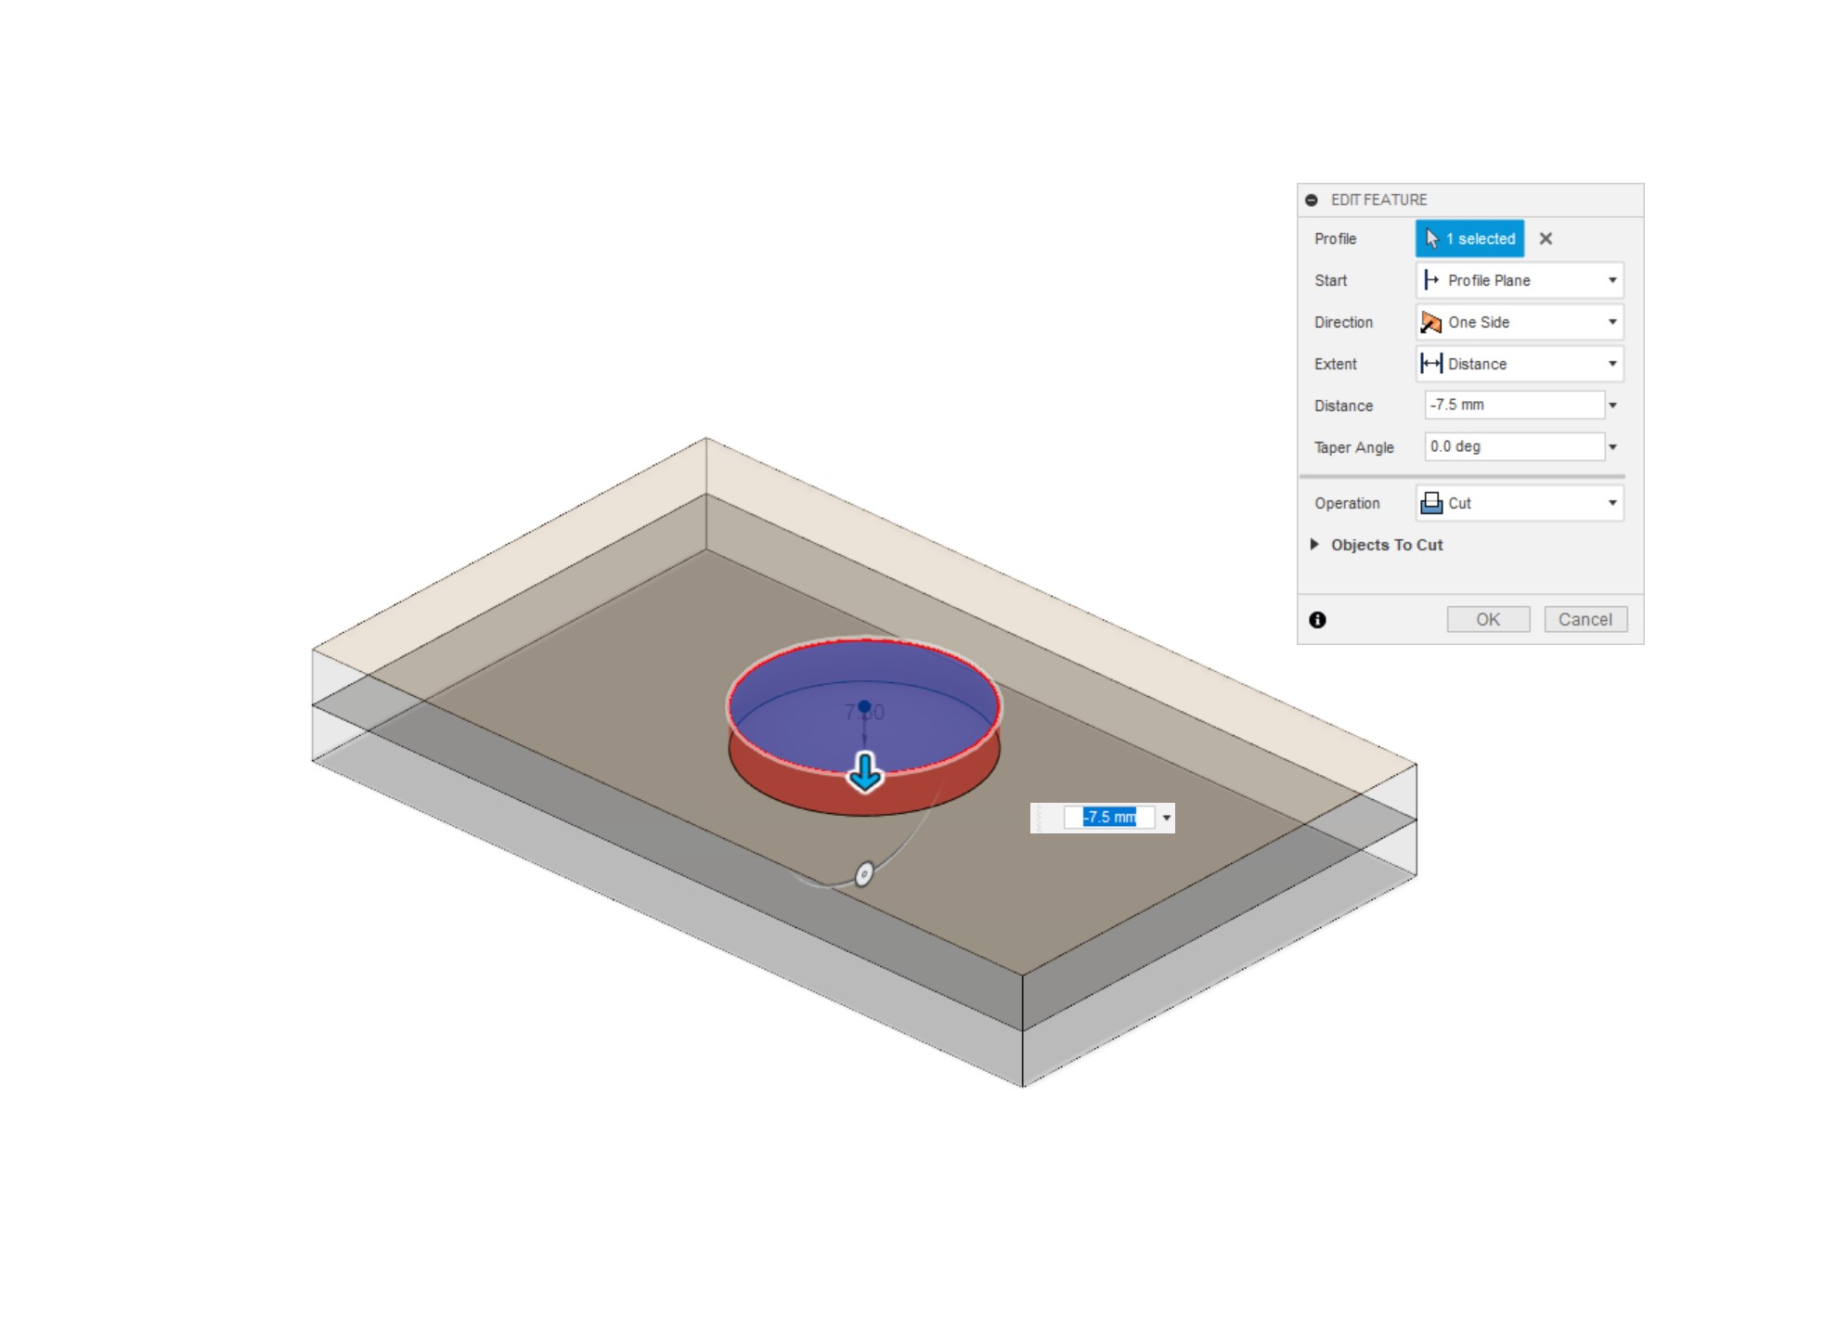Click the blue distance arrow manipulator
The image size is (1824, 1342).
click(x=865, y=772)
